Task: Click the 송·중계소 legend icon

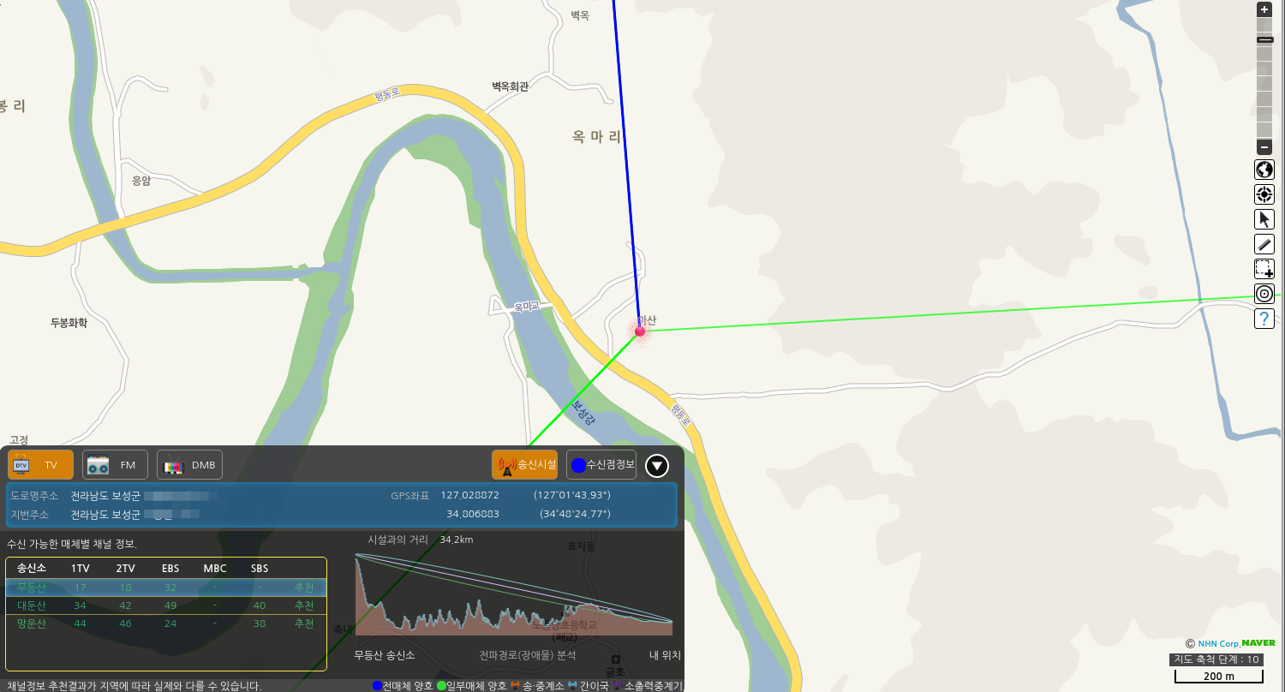Action: pos(515,686)
